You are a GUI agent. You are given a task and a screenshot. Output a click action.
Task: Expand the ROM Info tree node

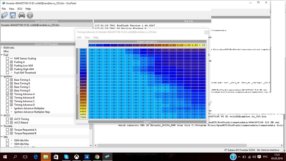pyautogui.click(x=2, y=48)
